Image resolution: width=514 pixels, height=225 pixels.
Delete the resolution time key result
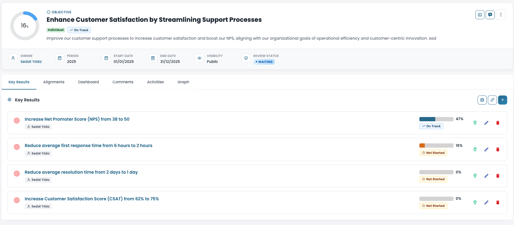[498, 176]
